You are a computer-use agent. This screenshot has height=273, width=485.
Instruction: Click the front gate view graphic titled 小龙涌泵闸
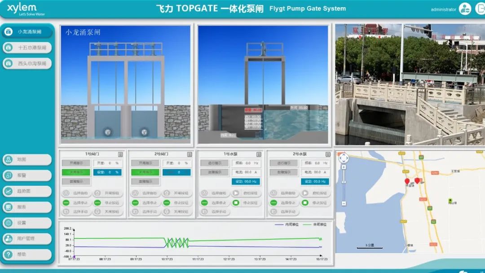(x=126, y=84)
